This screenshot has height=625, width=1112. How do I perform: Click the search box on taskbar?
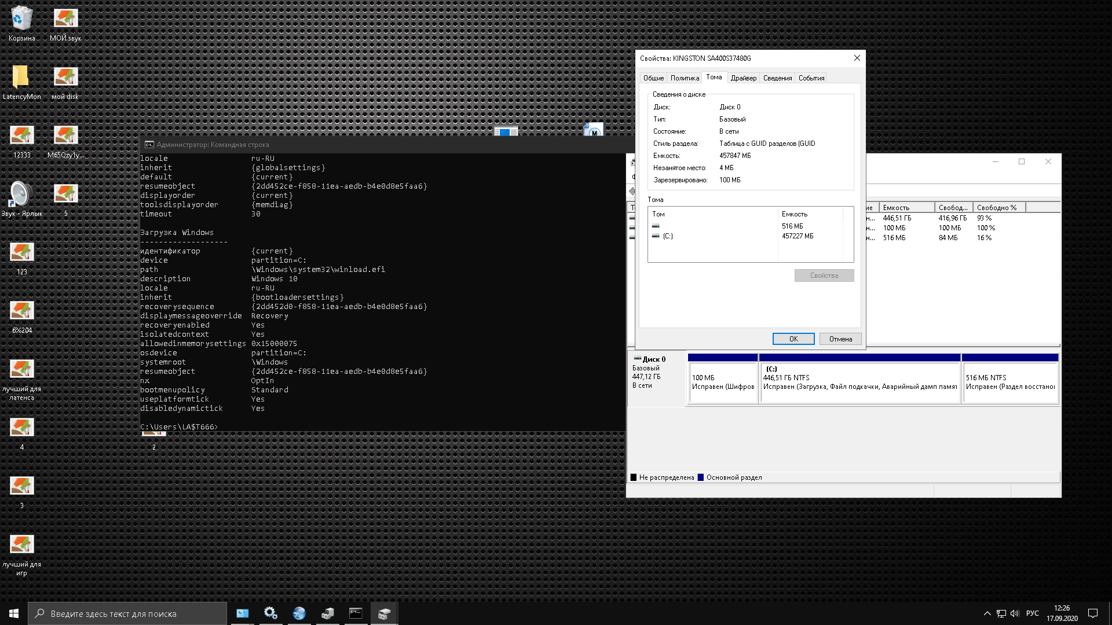click(x=127, y=613)
